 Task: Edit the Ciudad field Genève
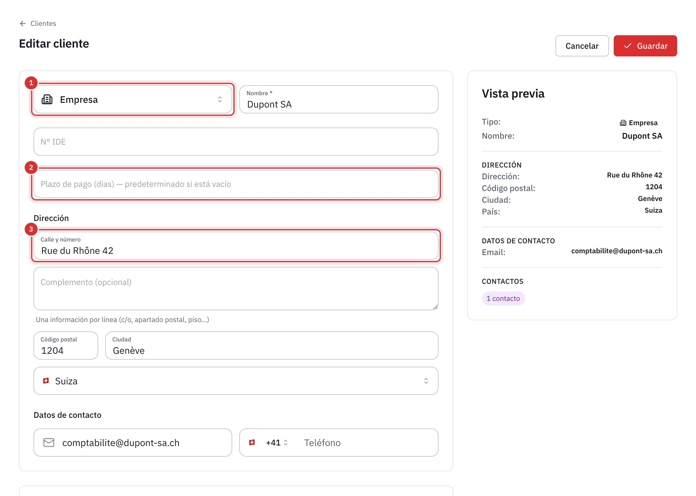pyautogui.click(x=272, y=346)
